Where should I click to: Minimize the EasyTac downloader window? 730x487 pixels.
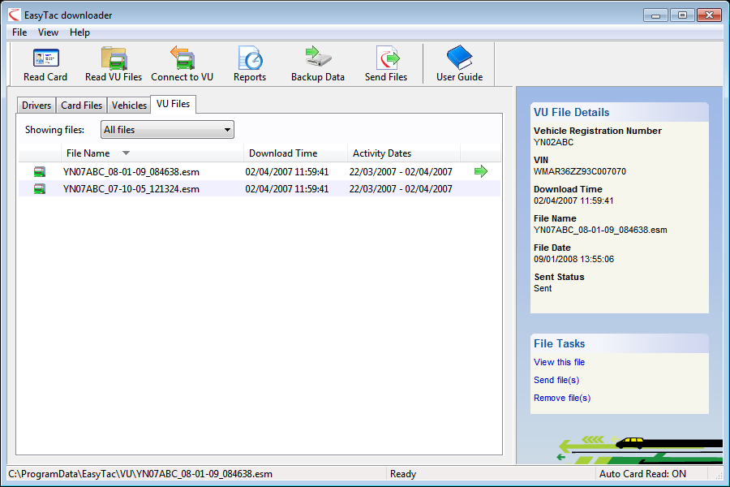pyautogui.click(x=655, y=15)
